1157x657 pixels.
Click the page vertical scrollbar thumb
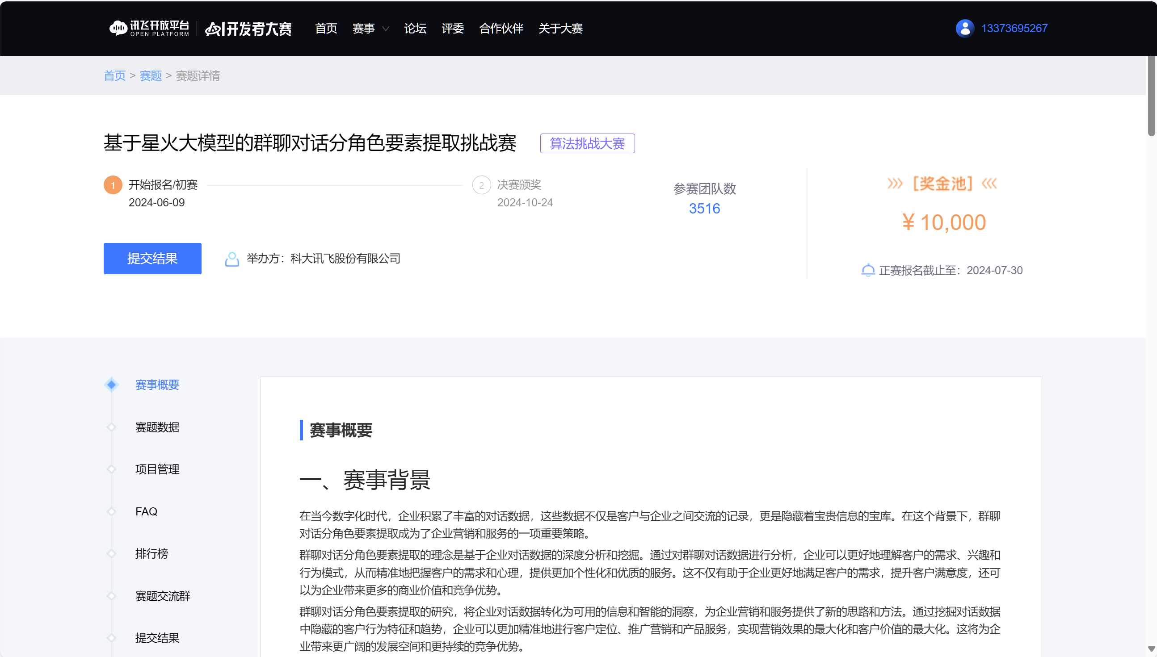[x=1152, y=96]
